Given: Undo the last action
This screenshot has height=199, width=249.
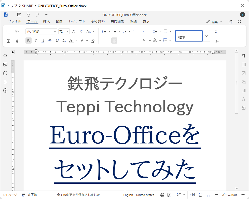Looking at the screenshot, I should point(28,15).
